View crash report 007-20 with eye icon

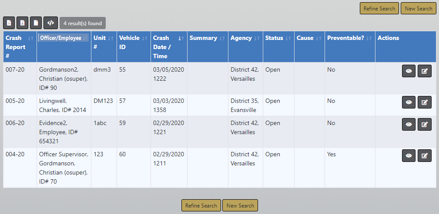click(x=409, y=71)
